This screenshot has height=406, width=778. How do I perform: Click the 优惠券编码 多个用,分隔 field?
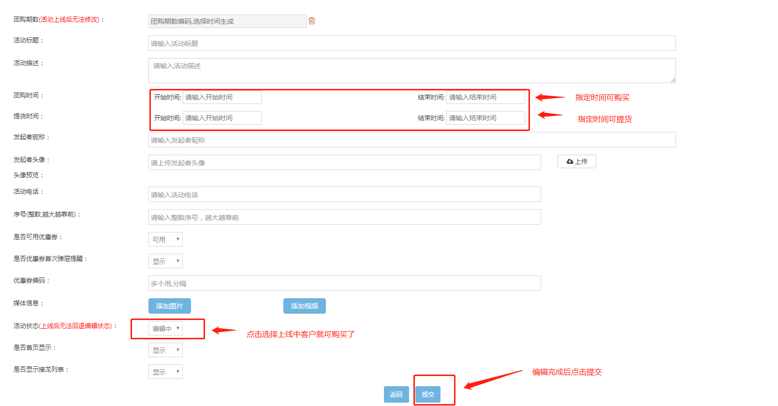[345, 283]
